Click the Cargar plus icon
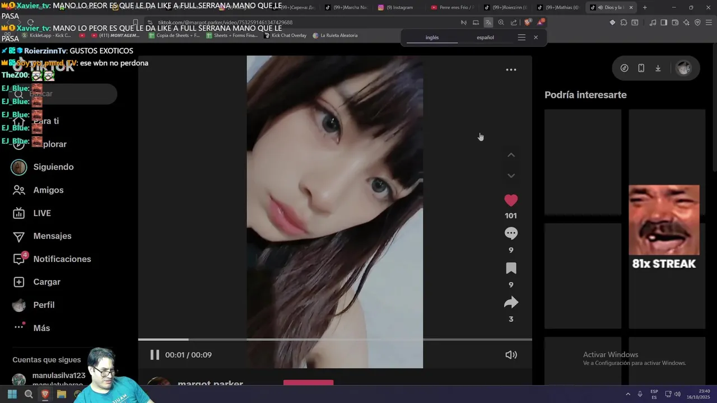This screenshot has height=403, width=717. (x=18, y=282)
